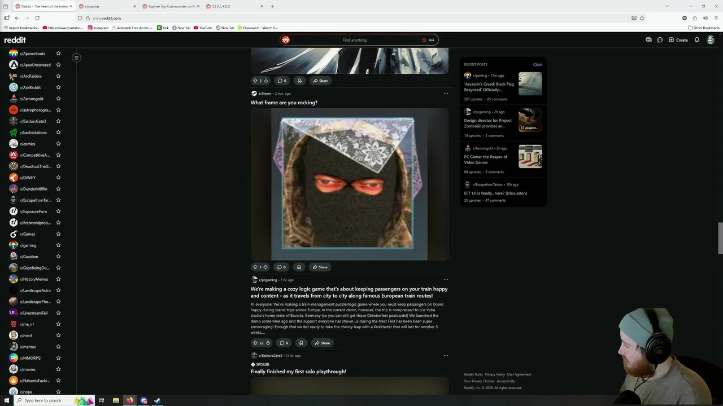723x406 pixels.
Task: Open the browser bookmark star icon
Action: 642,18
